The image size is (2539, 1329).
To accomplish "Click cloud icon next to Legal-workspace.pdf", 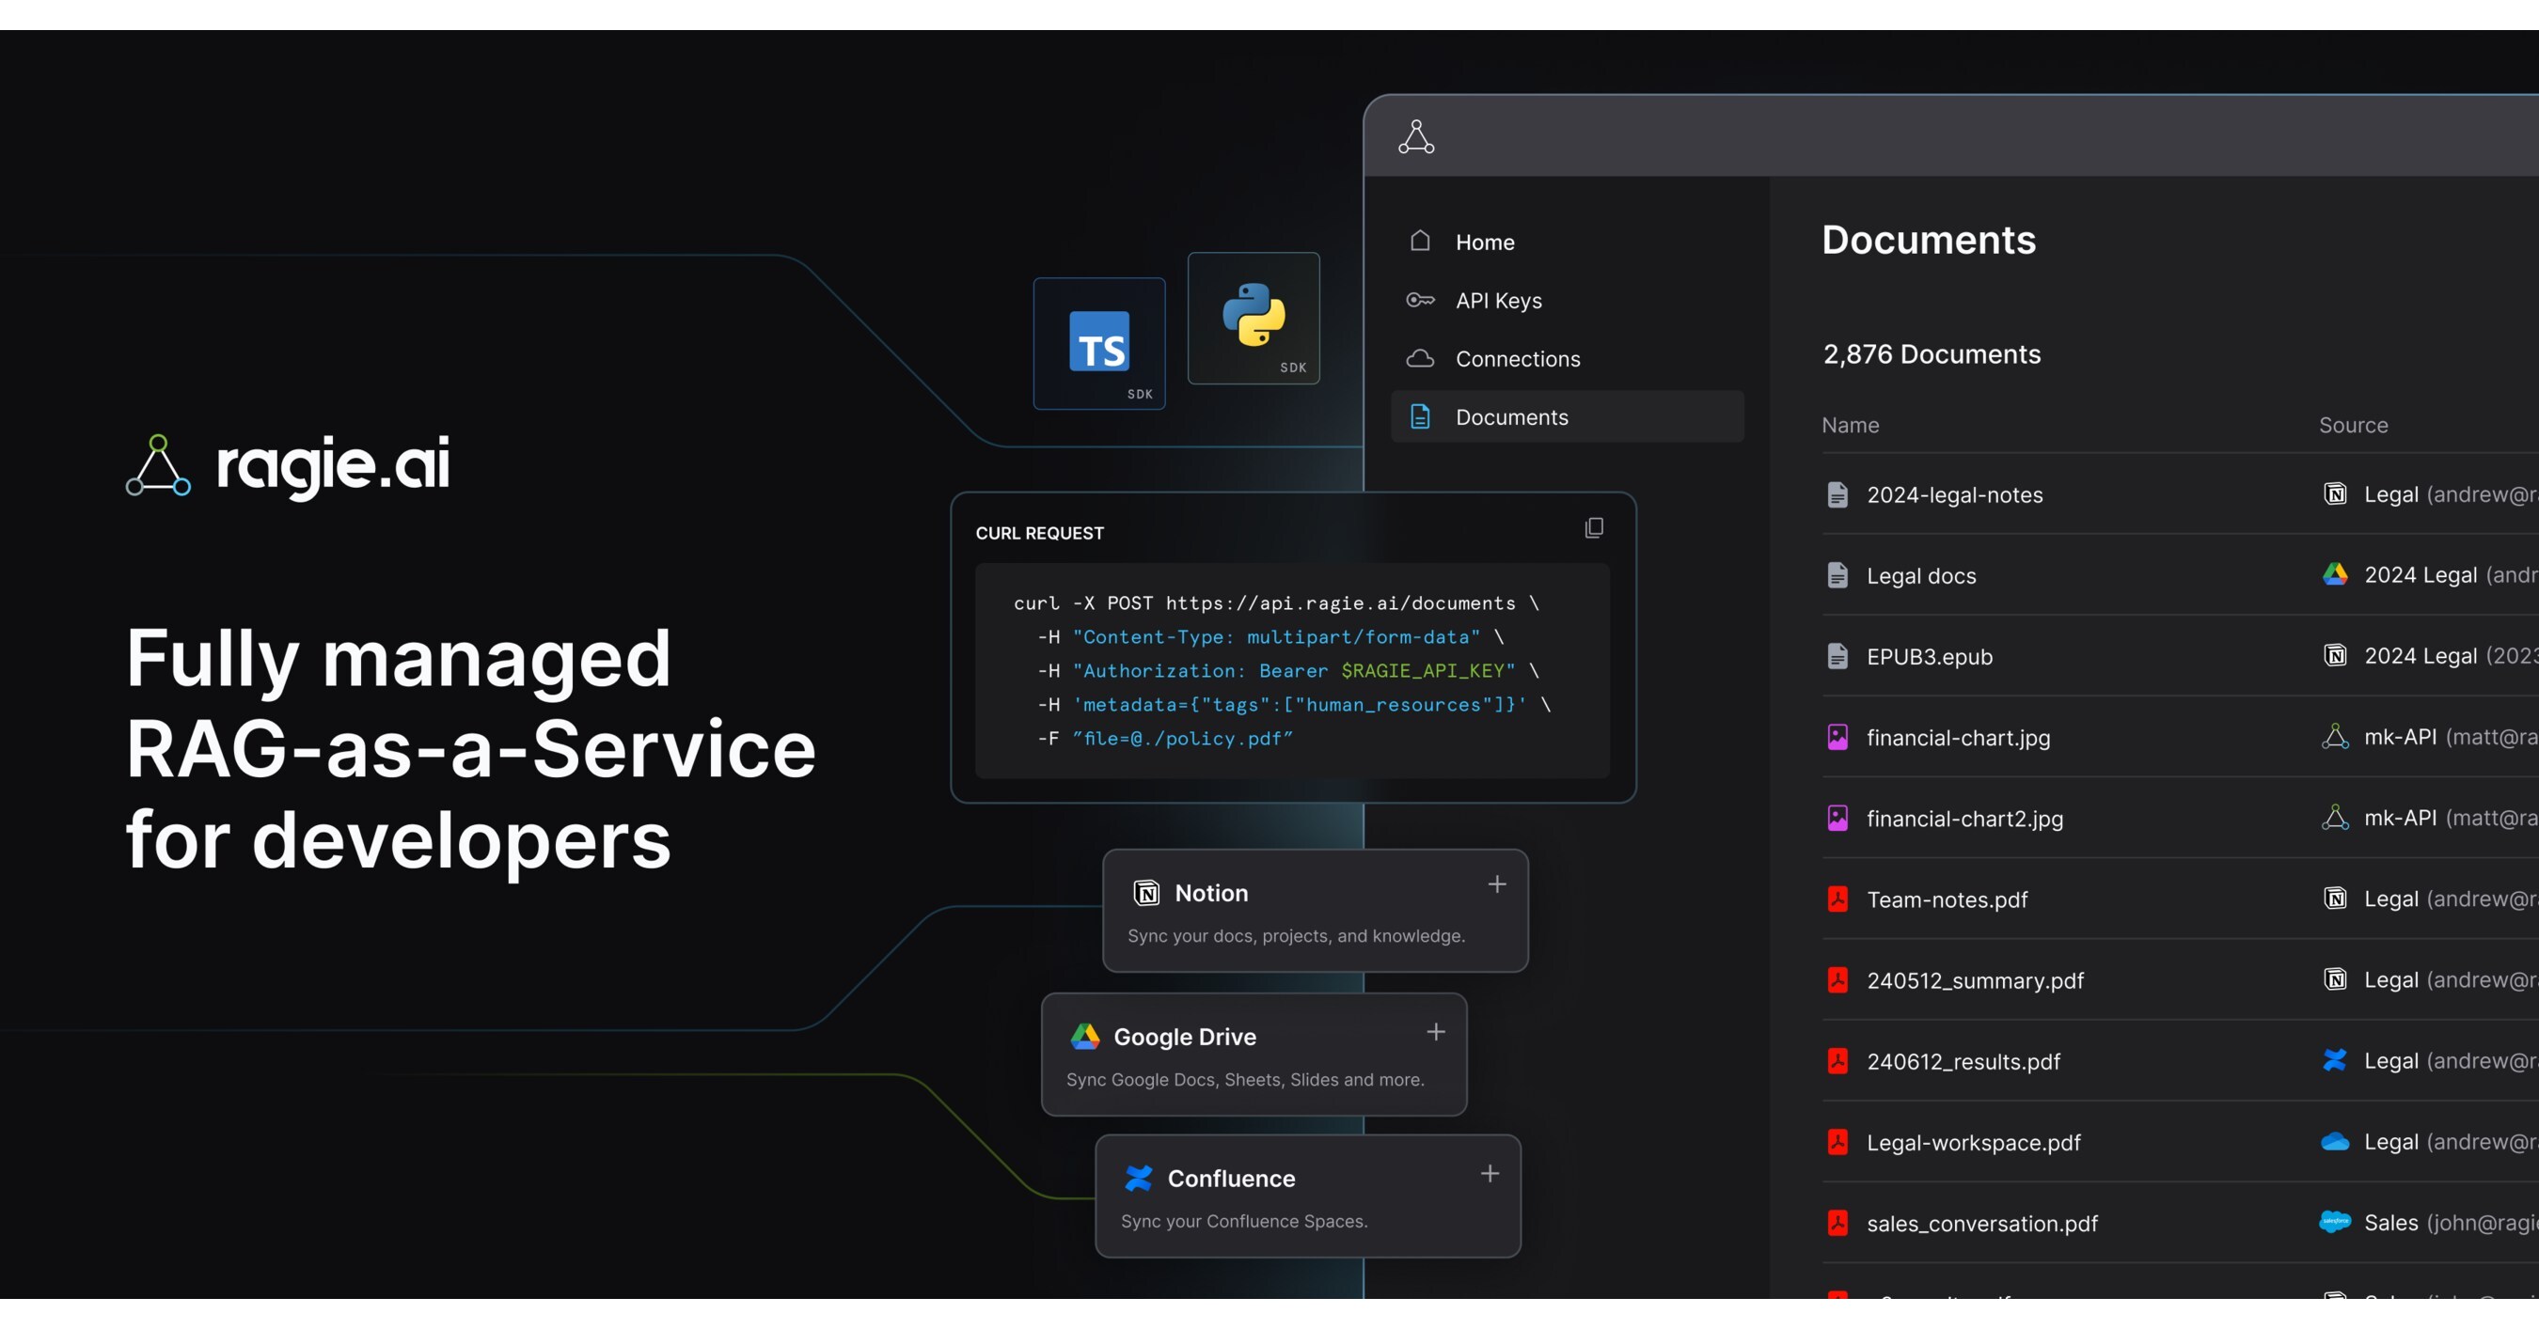I will pyautogui.click(x=2334, y=1141).
